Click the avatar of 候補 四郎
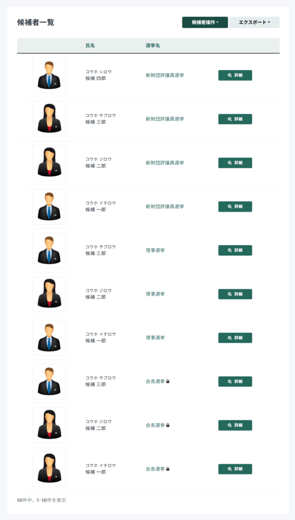Viewport: 295px width, 520px height. click(x=49, y=75)
